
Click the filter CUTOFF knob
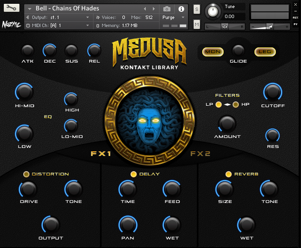click(273, 92)
